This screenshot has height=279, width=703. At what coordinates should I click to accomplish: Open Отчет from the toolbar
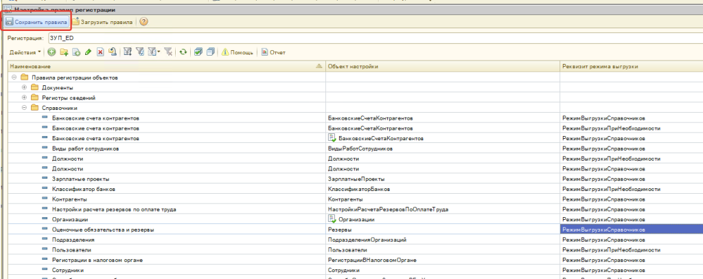tap(274, 52)
